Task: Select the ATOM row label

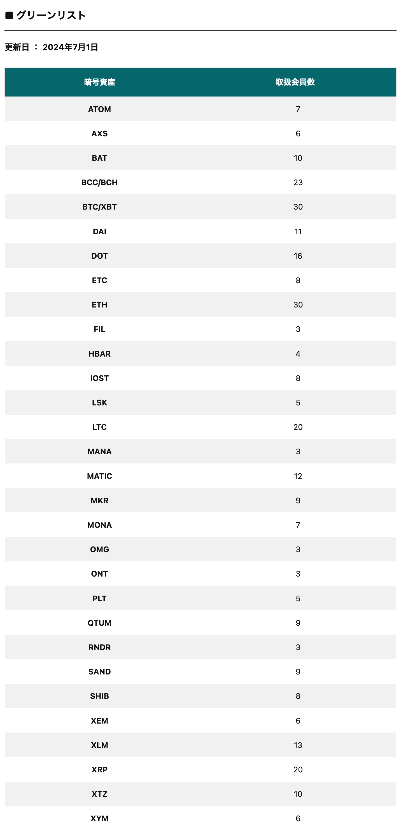Action: (100, 109)
